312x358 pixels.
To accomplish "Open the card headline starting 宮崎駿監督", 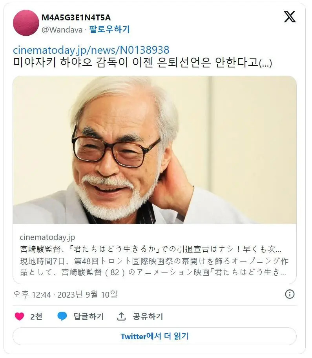I will (151, 249).
